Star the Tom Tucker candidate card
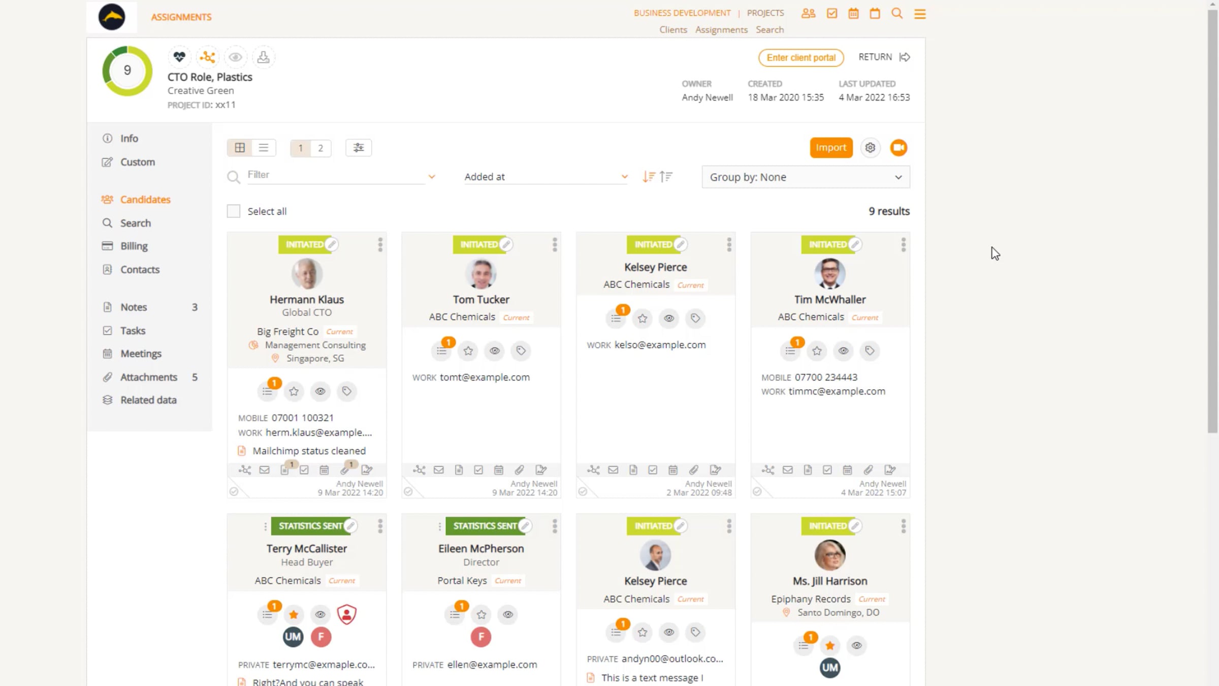1219x686 pixels. 468,351
